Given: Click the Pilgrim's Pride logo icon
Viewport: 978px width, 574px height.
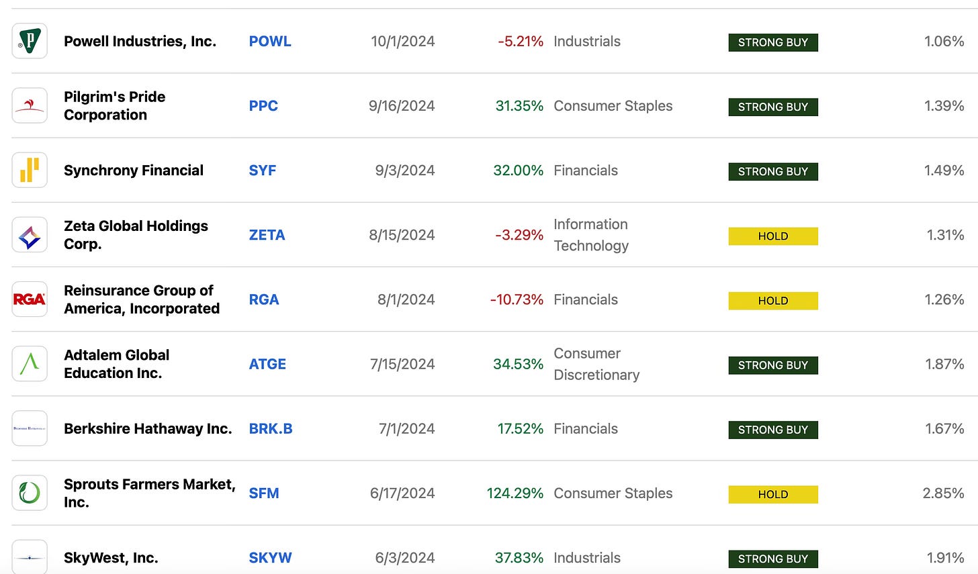Looking at the screenshot, I should pos(30,105).
